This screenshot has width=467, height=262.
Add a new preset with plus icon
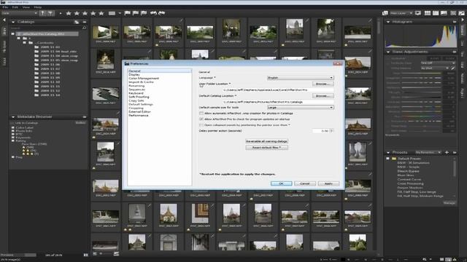coord(447,152)
